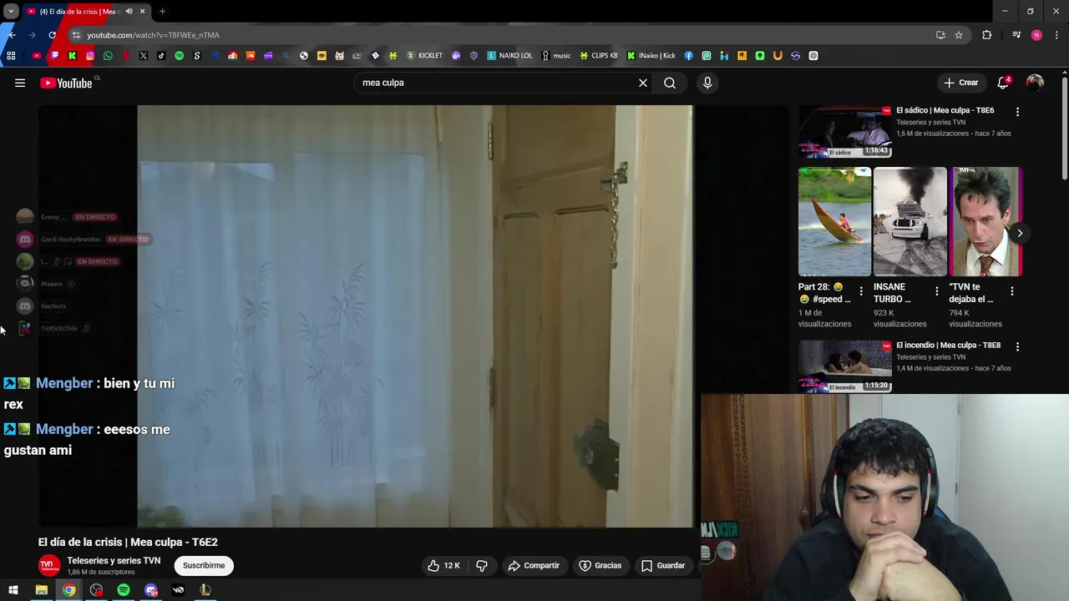Open YouTube notifications bell
Viewport: 1069px width, 601px height.
(1003, 83)
